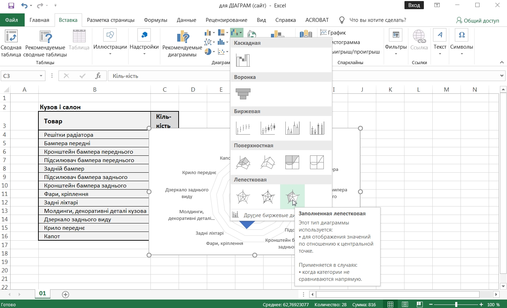Insert the filled radar chart (Заполненная лепестковая)
The width and height of the screenshot is (507, 308).
coord(292,197)
